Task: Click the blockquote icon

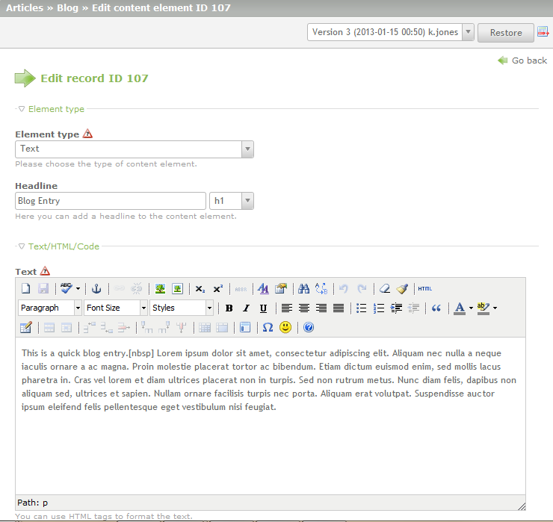Action: [x=436, y=308]
